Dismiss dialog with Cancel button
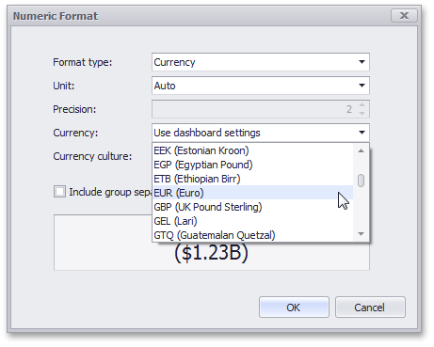The height and width of the screenshot is (347, 434). tap(370, 308)
